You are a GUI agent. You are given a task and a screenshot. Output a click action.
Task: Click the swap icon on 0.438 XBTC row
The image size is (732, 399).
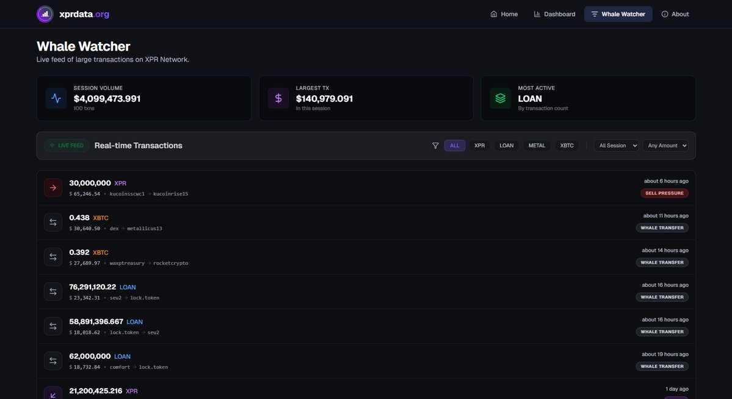53,222
